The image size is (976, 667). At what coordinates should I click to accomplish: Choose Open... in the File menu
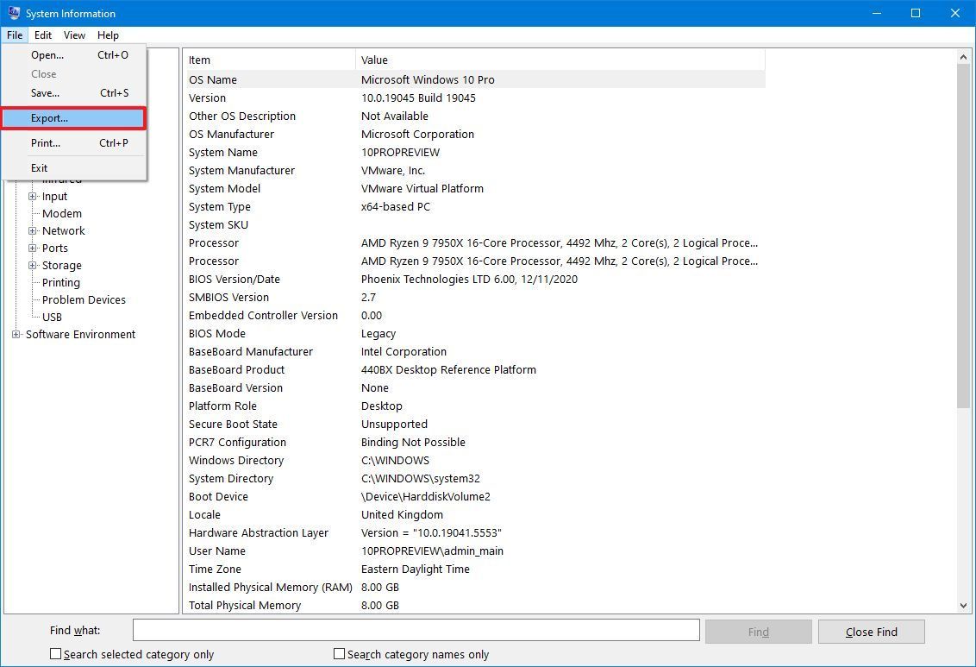[47, 55]
